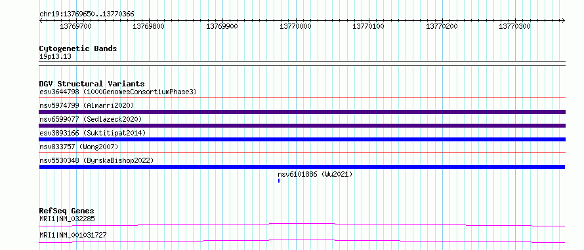Click the purple bar of nsv6599077
The width and height of the screenshot is (584, 250).
click(x=302, y=126)
